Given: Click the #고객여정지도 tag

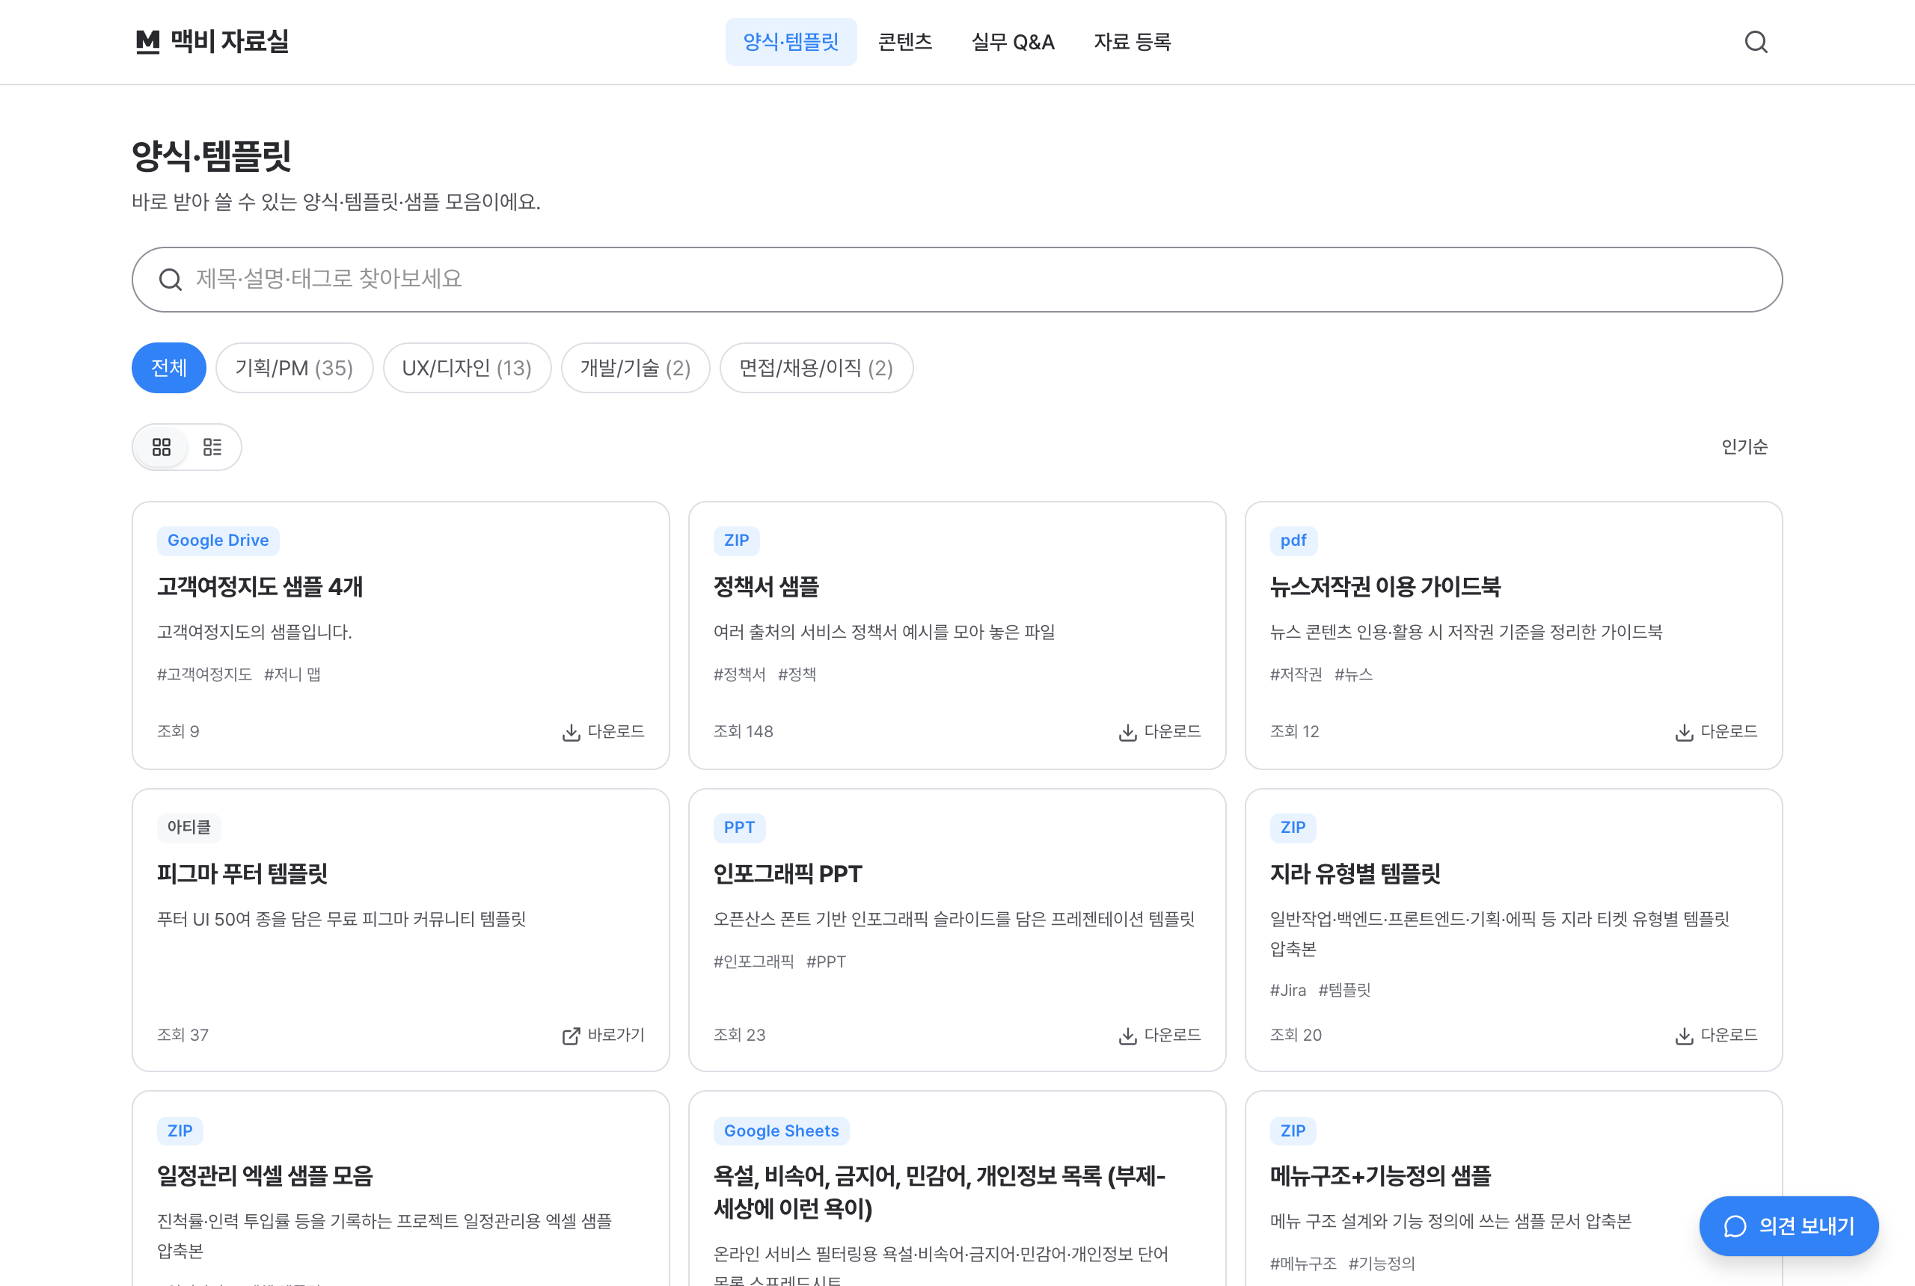Looking at the screenshot, I should click(x=204, y=674).
